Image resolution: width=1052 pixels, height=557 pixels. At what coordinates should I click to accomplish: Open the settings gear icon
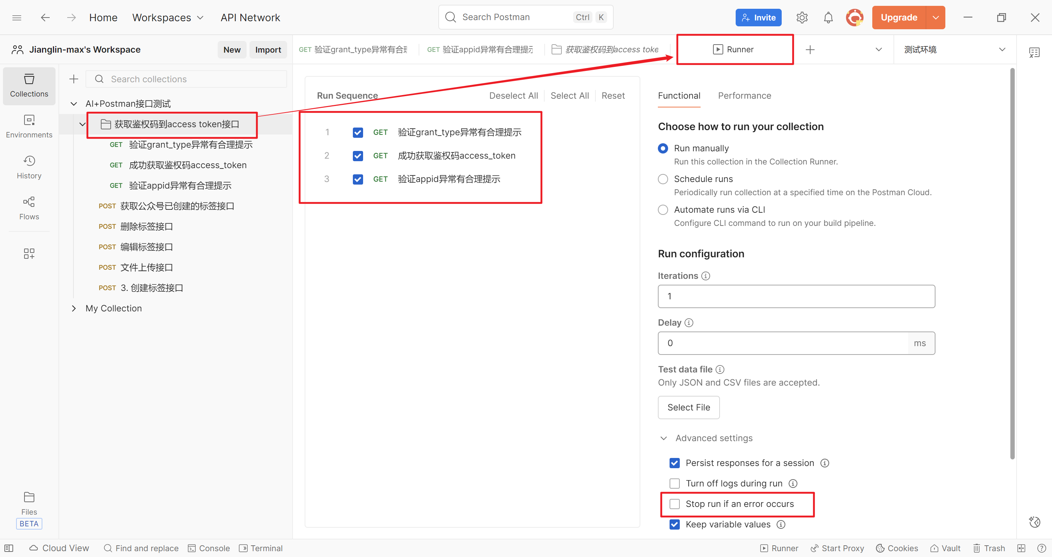[802, 18]
